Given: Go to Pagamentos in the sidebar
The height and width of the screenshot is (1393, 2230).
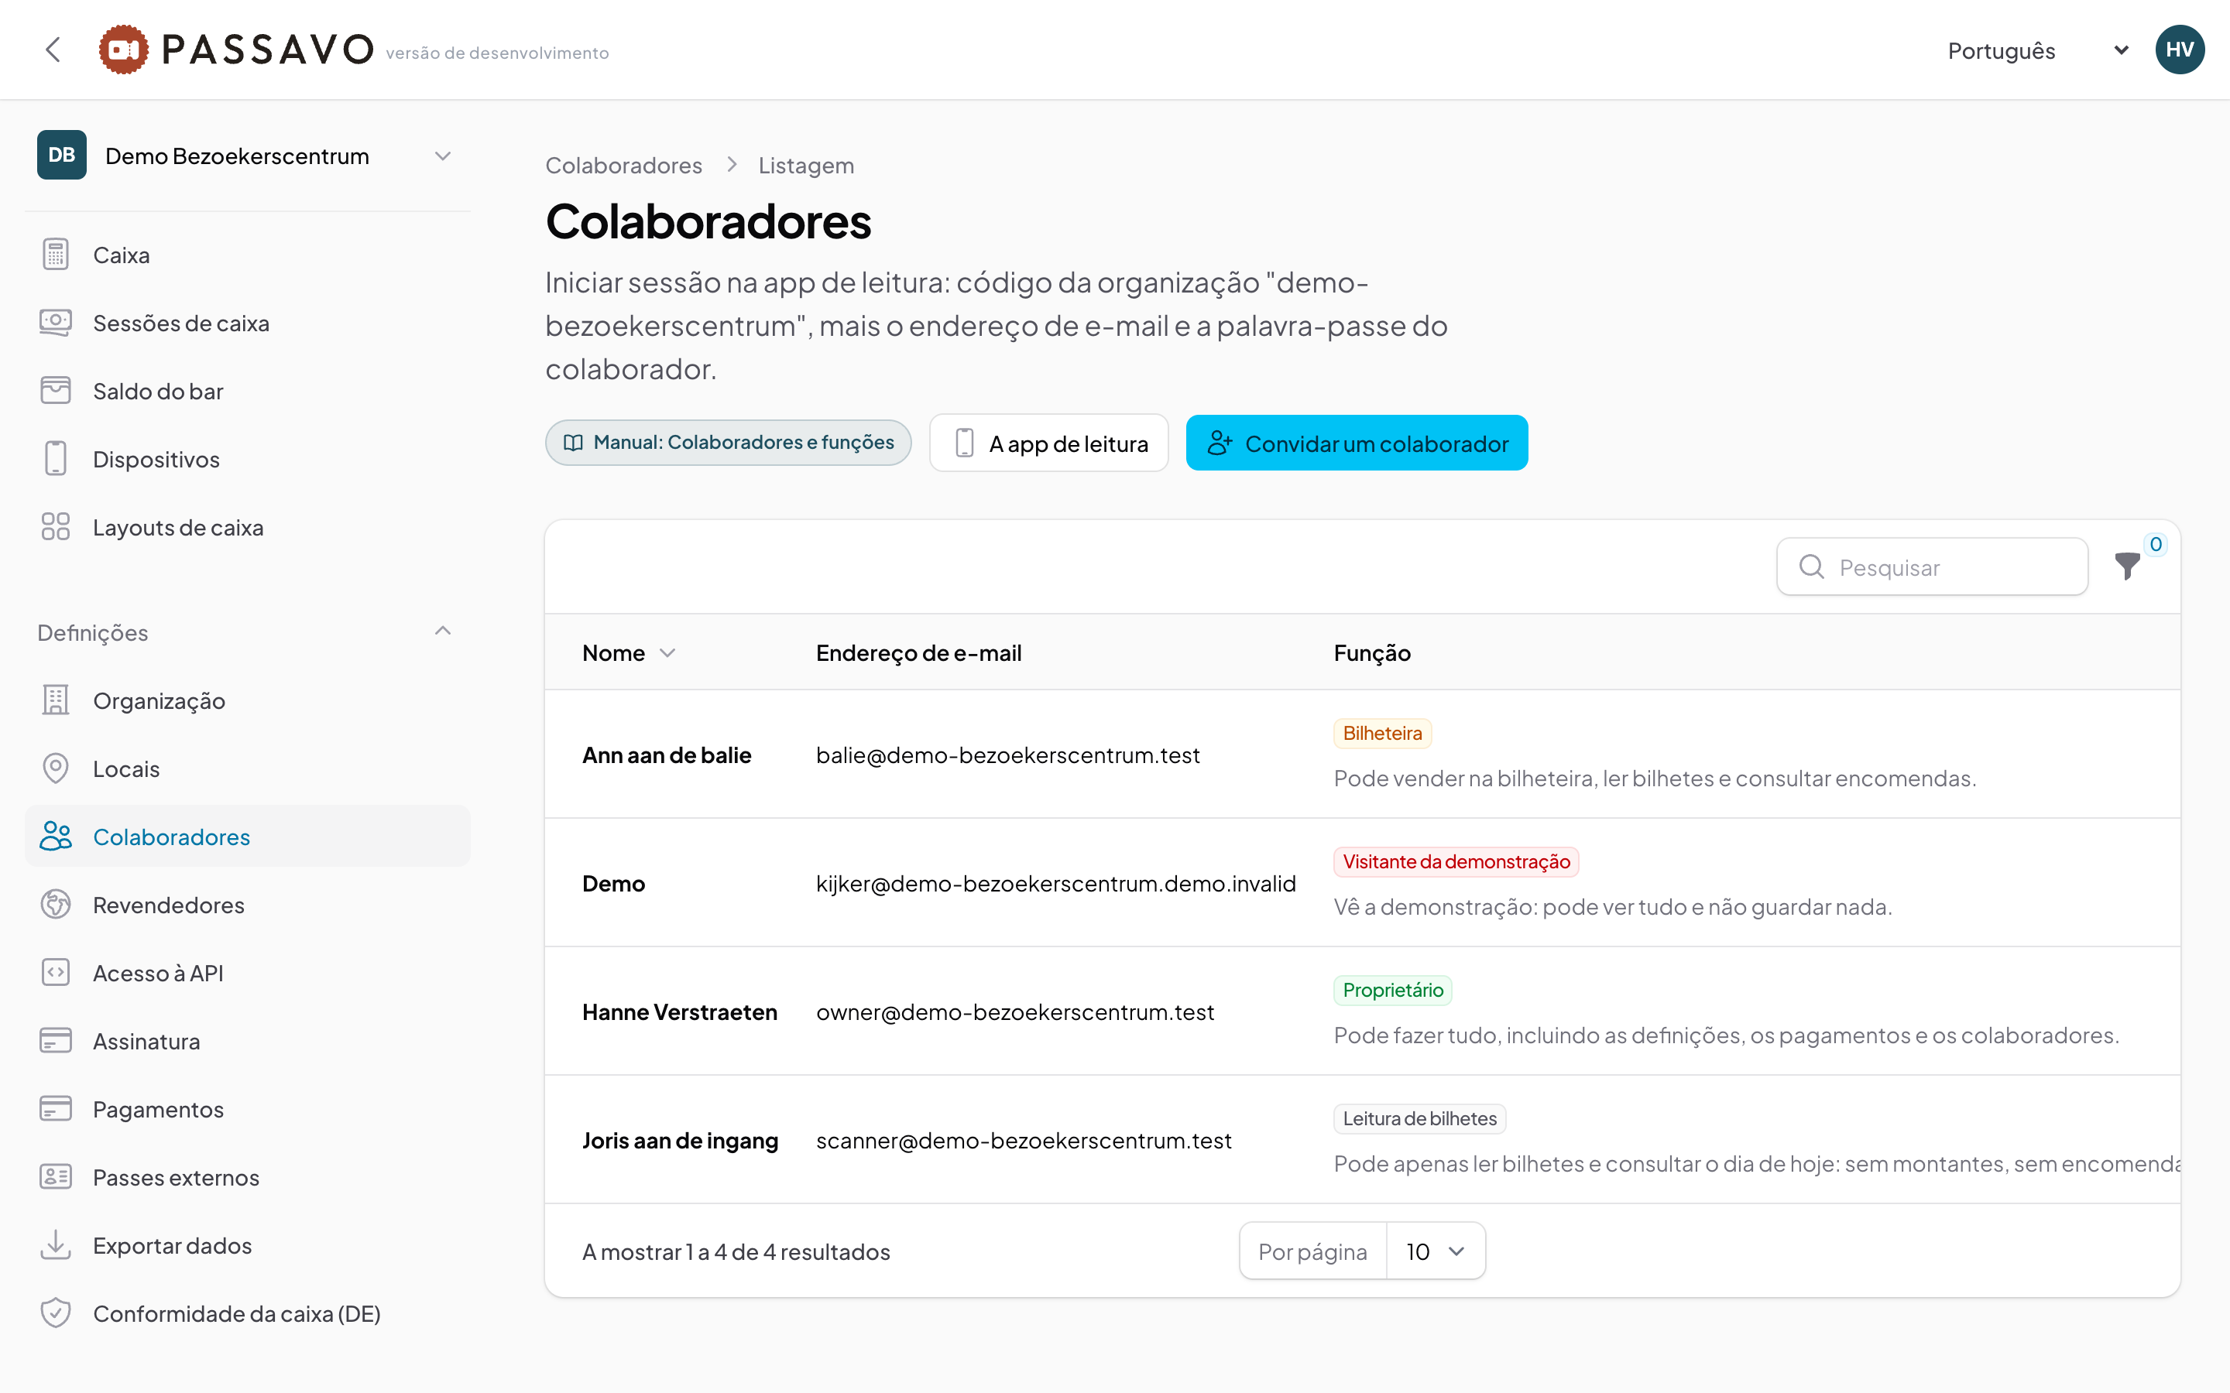Looking at the screenshot, I should click(247, 1109).
